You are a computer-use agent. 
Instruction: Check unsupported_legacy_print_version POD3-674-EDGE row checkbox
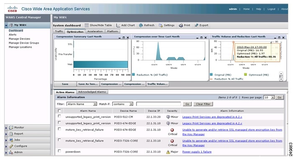[59, 123]
